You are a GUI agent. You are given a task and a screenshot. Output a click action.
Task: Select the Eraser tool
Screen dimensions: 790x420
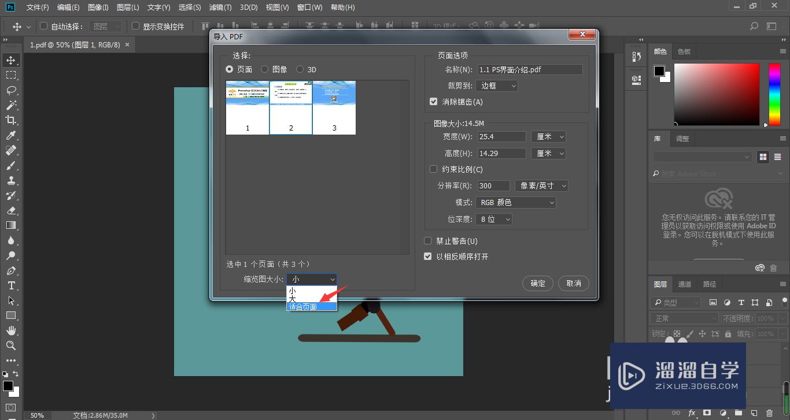[x=11, y=210]
